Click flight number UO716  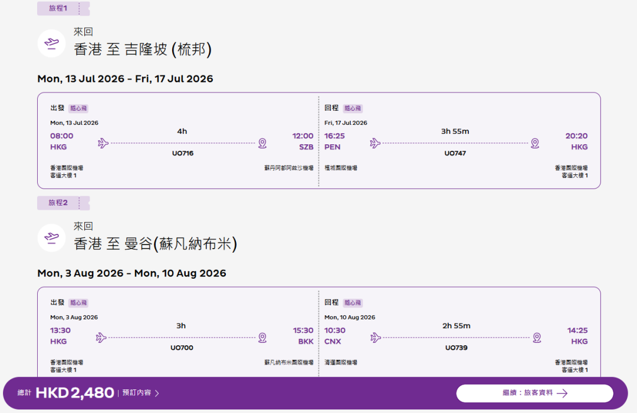click(183, 153)
